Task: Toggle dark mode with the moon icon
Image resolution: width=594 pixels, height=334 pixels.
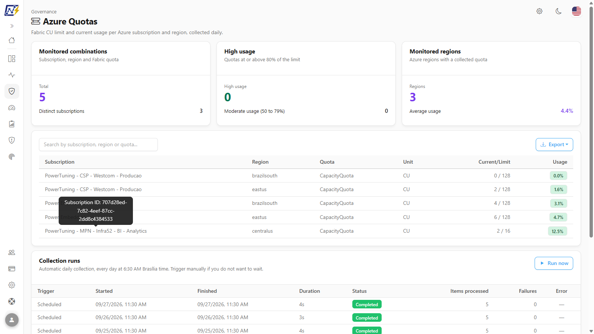Action: click(x=558, y=11)
